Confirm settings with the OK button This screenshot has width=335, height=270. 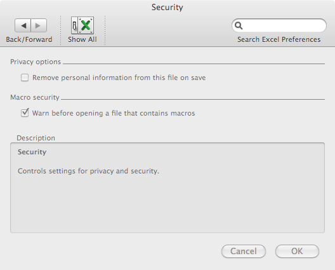[x=297, y=251]
